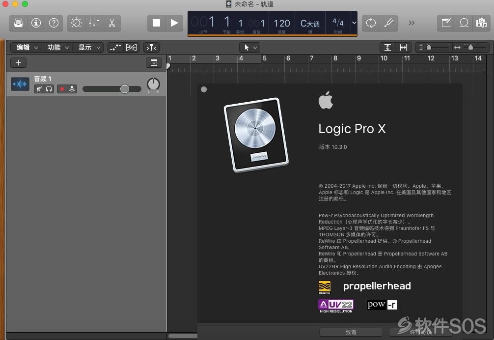Screen dimensions: 494x340
Task: Click bar 13 on the ruler
Action: [454, 58]
